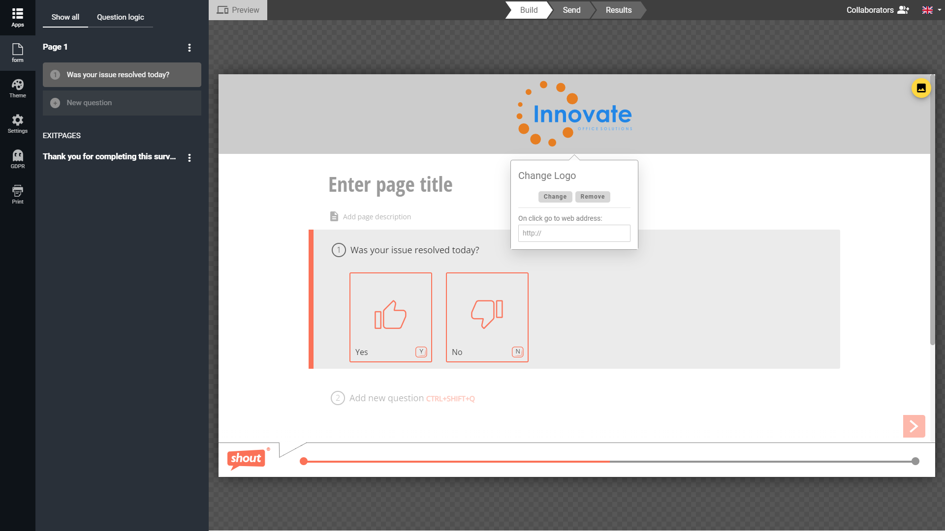Screen dimensions: 945x531
Task: Click the question number 1 circle
Action: pos(339,250)
